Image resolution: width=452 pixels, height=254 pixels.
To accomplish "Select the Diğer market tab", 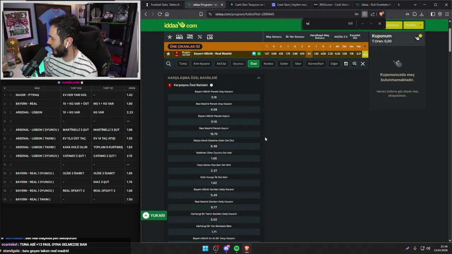I will (334, 64).
